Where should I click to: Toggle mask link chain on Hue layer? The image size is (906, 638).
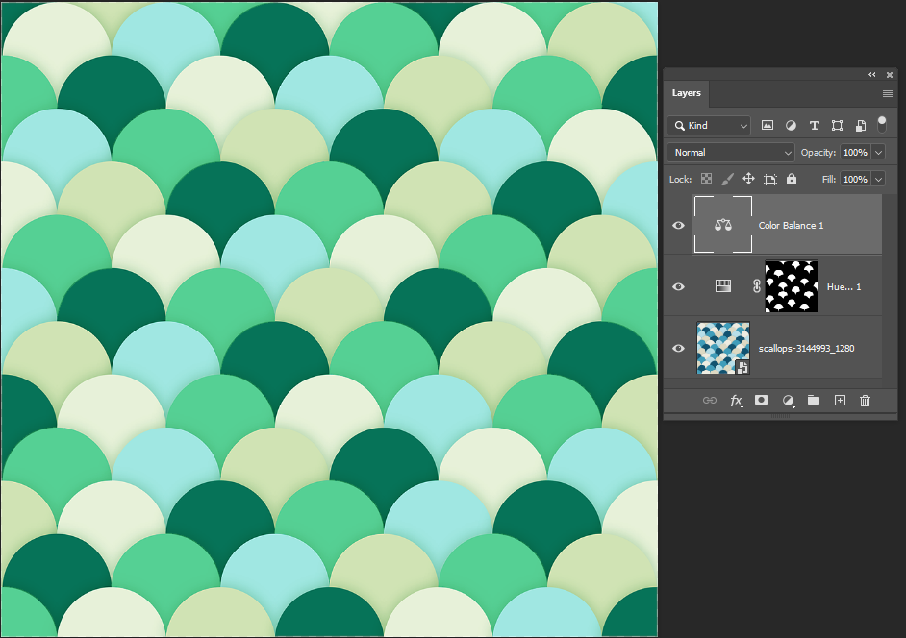coord(757,286)
